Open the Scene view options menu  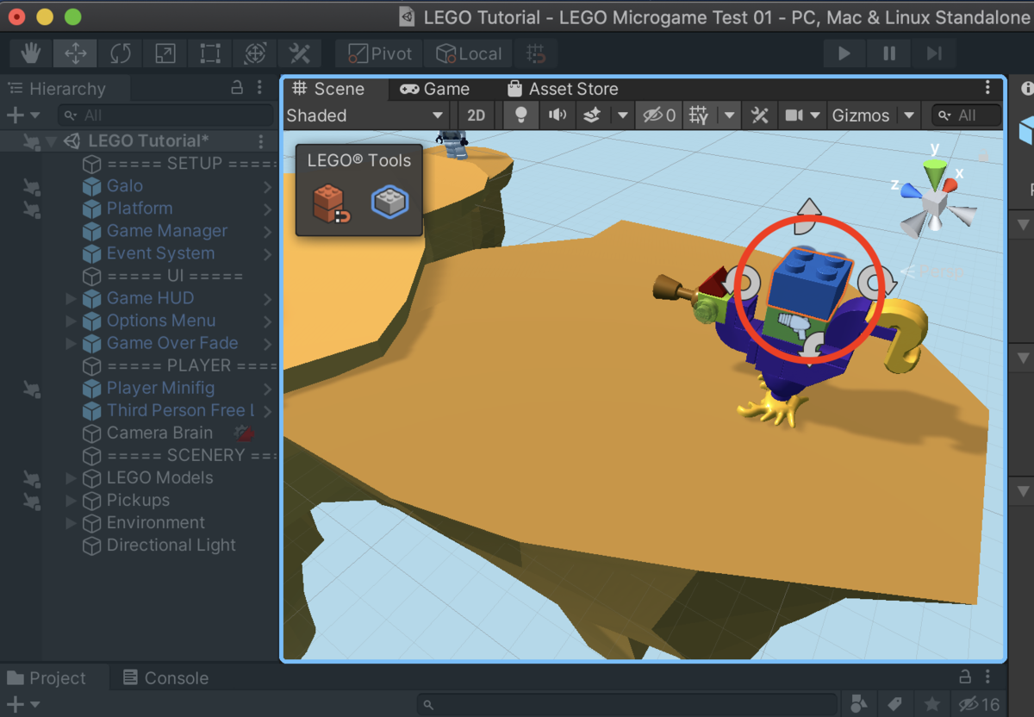pyautogui.click(x=988, y=89)
